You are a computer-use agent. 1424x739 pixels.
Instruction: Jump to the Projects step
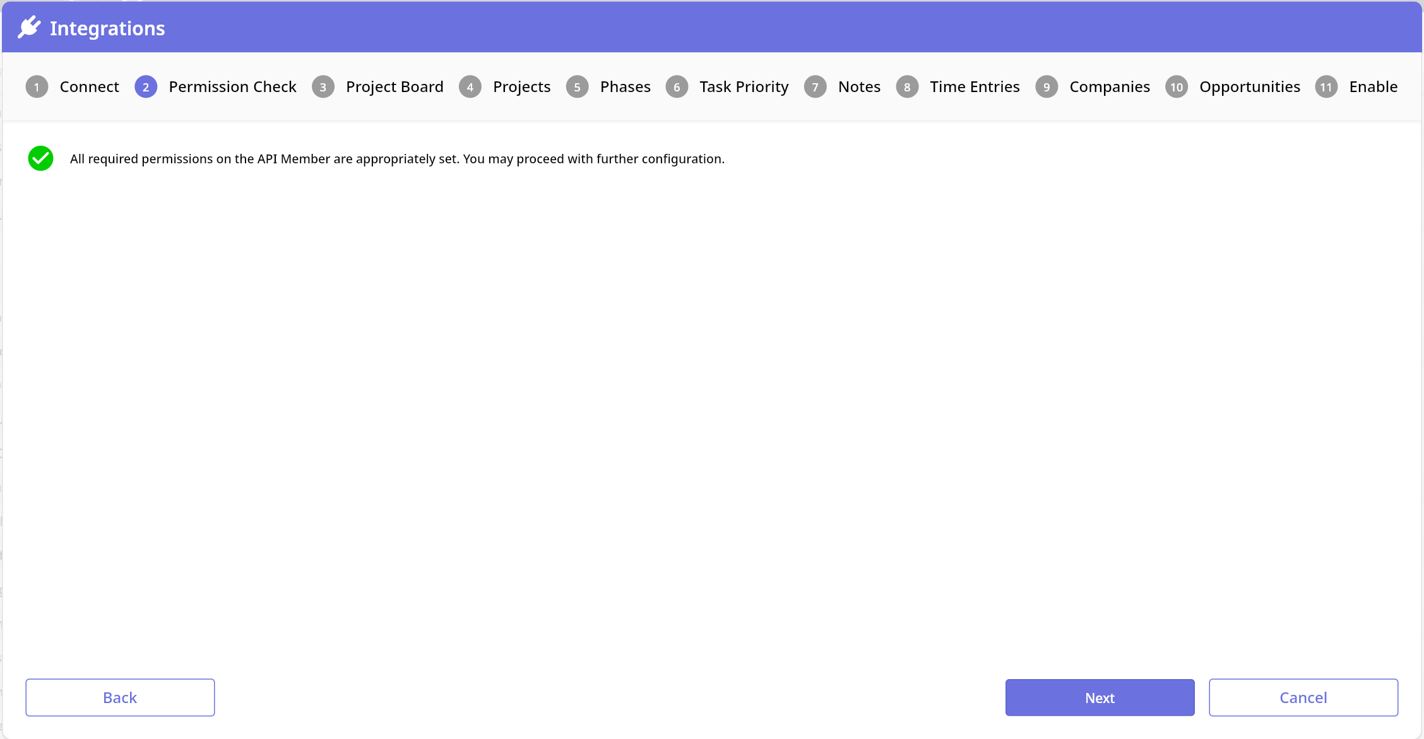click(521, 87)
